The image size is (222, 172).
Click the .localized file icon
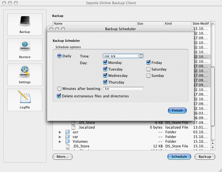pos(73,127)
